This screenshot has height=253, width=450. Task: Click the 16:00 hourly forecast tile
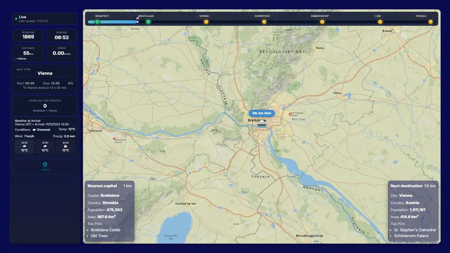click(65, 147)
